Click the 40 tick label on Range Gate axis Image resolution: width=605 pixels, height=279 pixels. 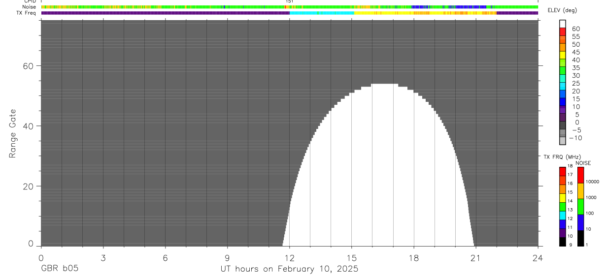(29, 126)
